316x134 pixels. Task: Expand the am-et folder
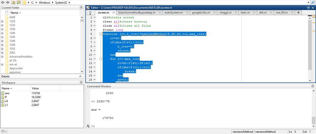coord(2,65)
